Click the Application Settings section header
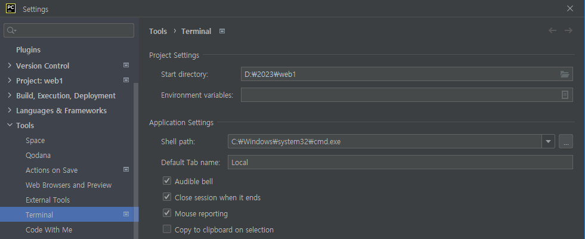This screenshot has width=585, height=239. point(181,123)
